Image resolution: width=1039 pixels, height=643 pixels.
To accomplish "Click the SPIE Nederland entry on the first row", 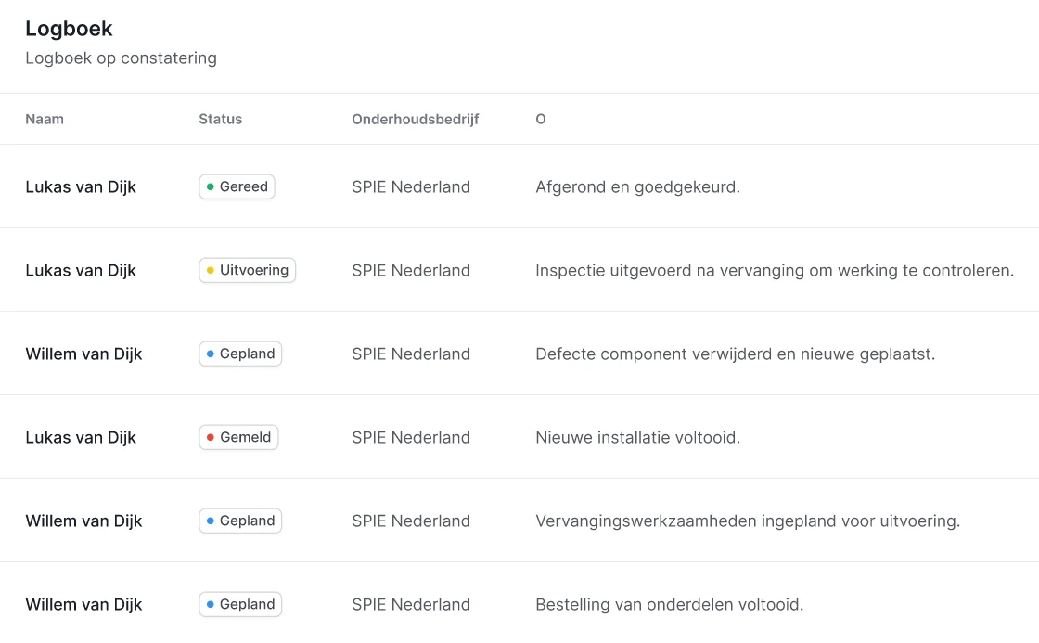I will (x=411, y=186).
